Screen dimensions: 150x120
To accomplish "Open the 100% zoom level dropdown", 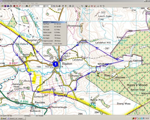I will pyautogui.click(x=51, y=6).
